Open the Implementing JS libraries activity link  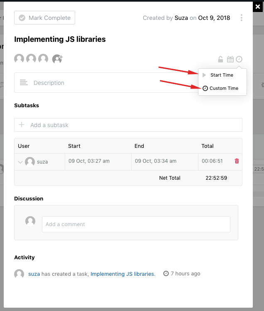(x=122, y=274)
